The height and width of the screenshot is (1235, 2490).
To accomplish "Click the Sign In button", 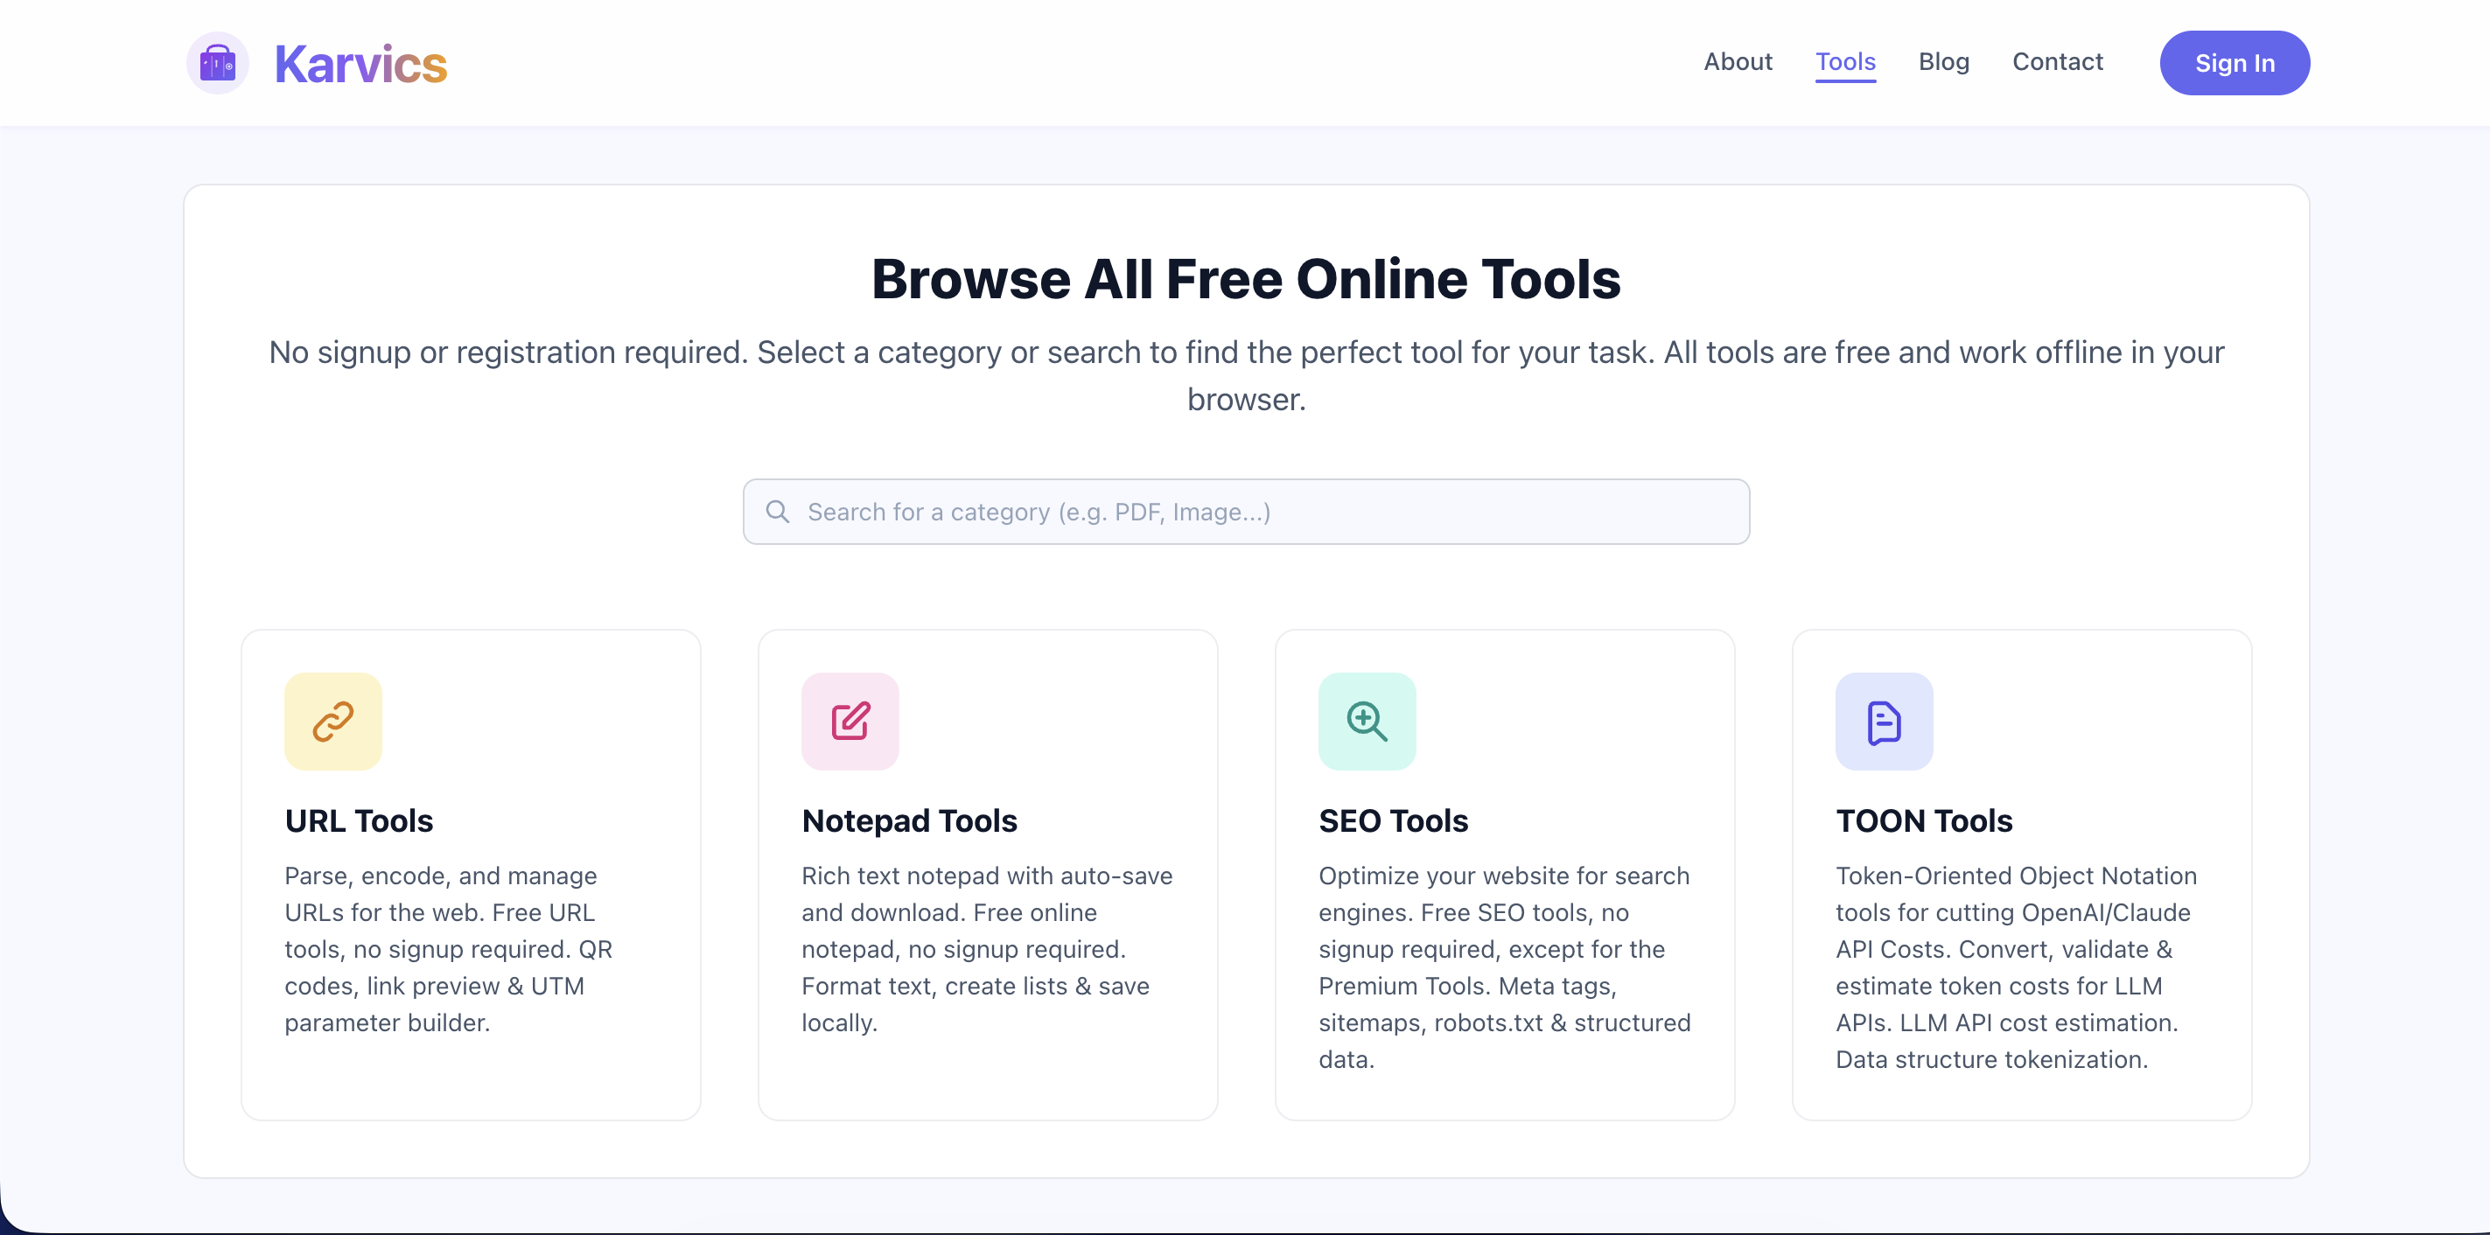I will (x=2235, y=62).
